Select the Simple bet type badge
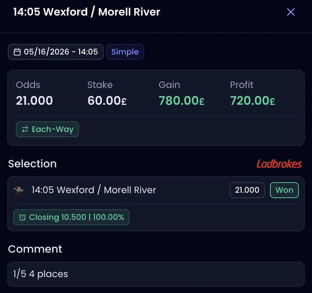The image size is (312, 293). (x=125, y=52)
